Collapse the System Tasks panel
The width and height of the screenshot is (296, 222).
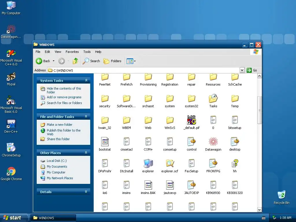pos(86,80)
